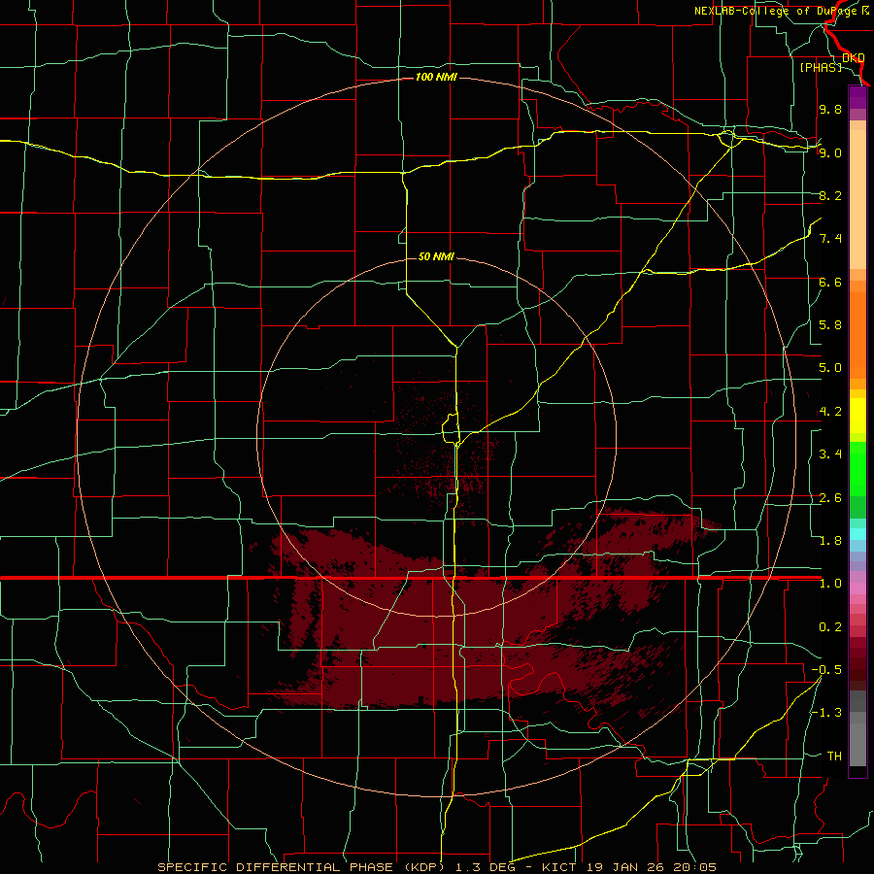874x874 pixels.
Task: Click the 0.2 scale value
Action: (830, 627)
